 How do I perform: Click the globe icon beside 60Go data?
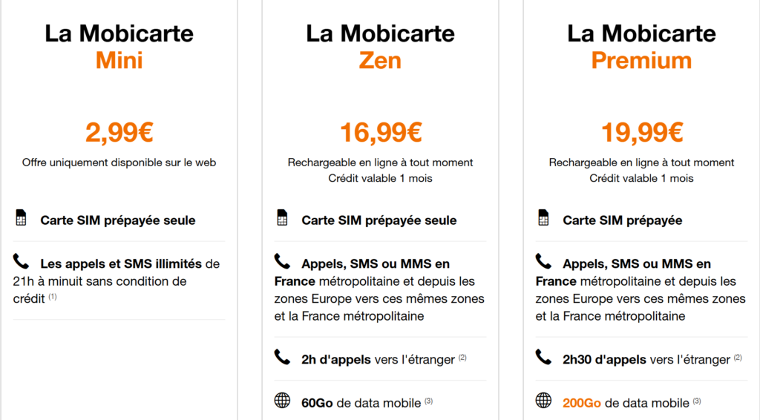[282, 401]
